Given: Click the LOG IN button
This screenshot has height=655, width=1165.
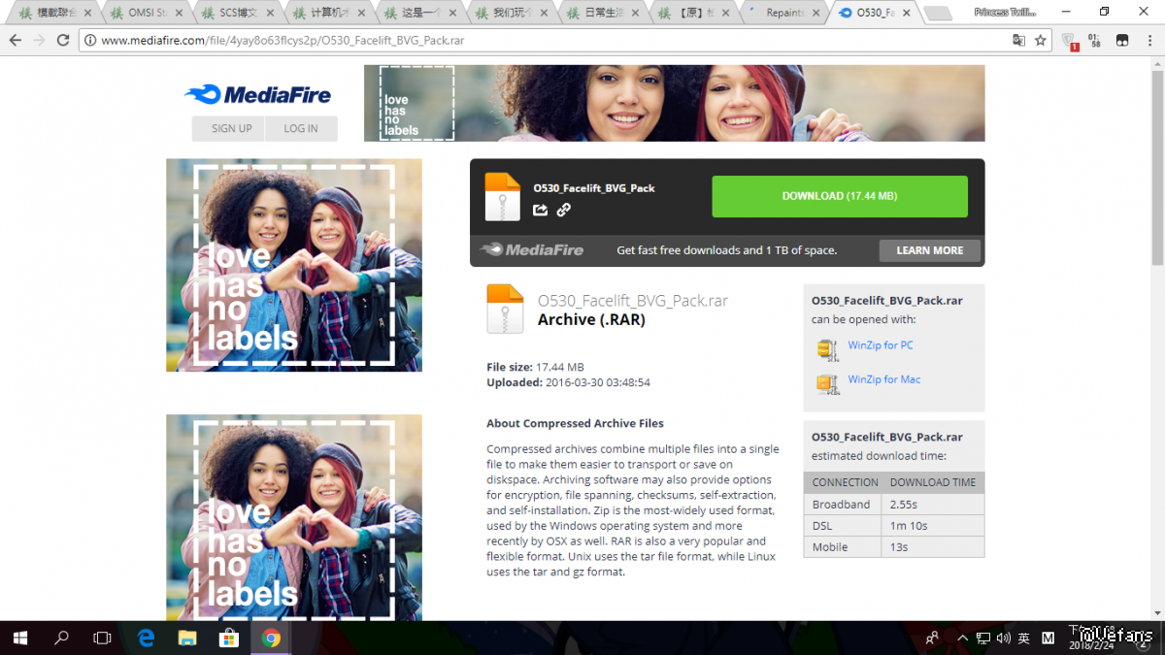Looking at the screenshot, I should click(x=301, y=128).
